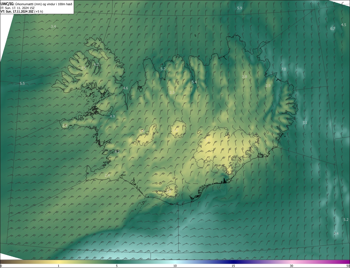Select the VT valid time line ending 20Z
The height and width of the screenshot is (268, 350).
click(22, 11)
